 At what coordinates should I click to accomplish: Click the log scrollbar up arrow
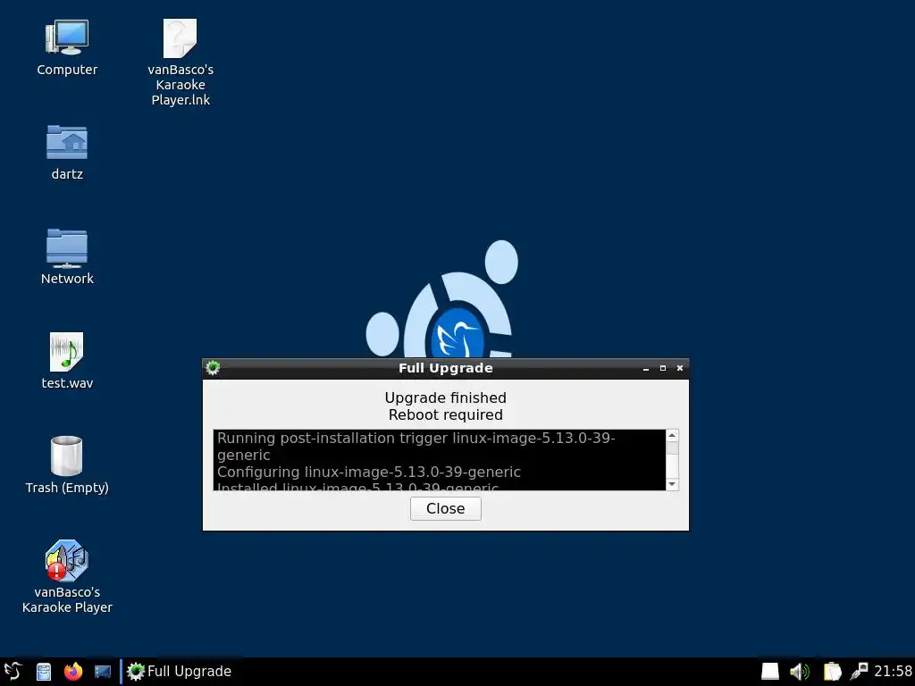[x=672, y=436]
